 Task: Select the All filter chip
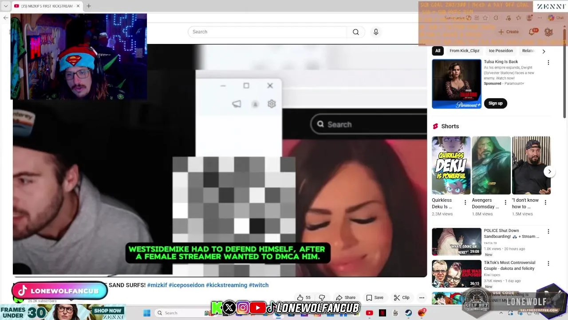(438, 51)
